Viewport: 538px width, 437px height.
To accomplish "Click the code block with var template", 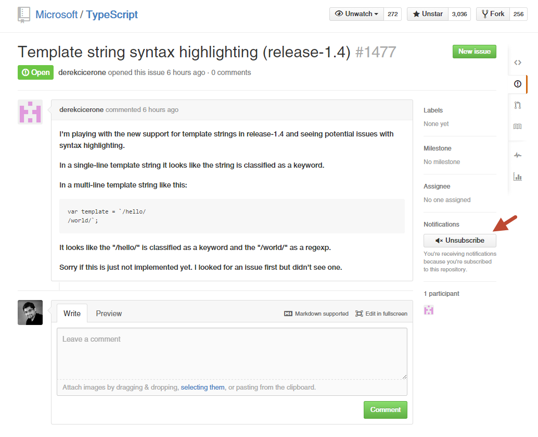I will point(232,216).
